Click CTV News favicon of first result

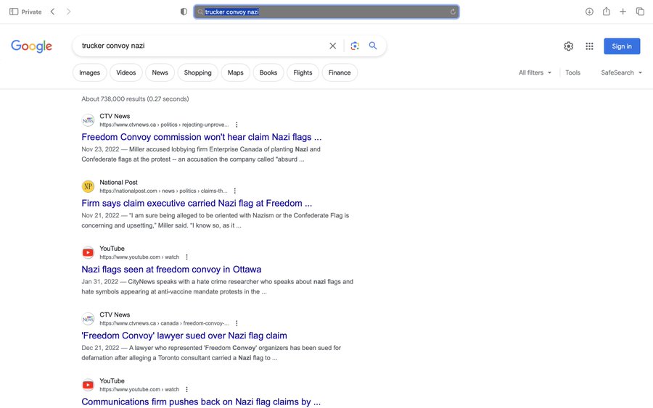88,120
